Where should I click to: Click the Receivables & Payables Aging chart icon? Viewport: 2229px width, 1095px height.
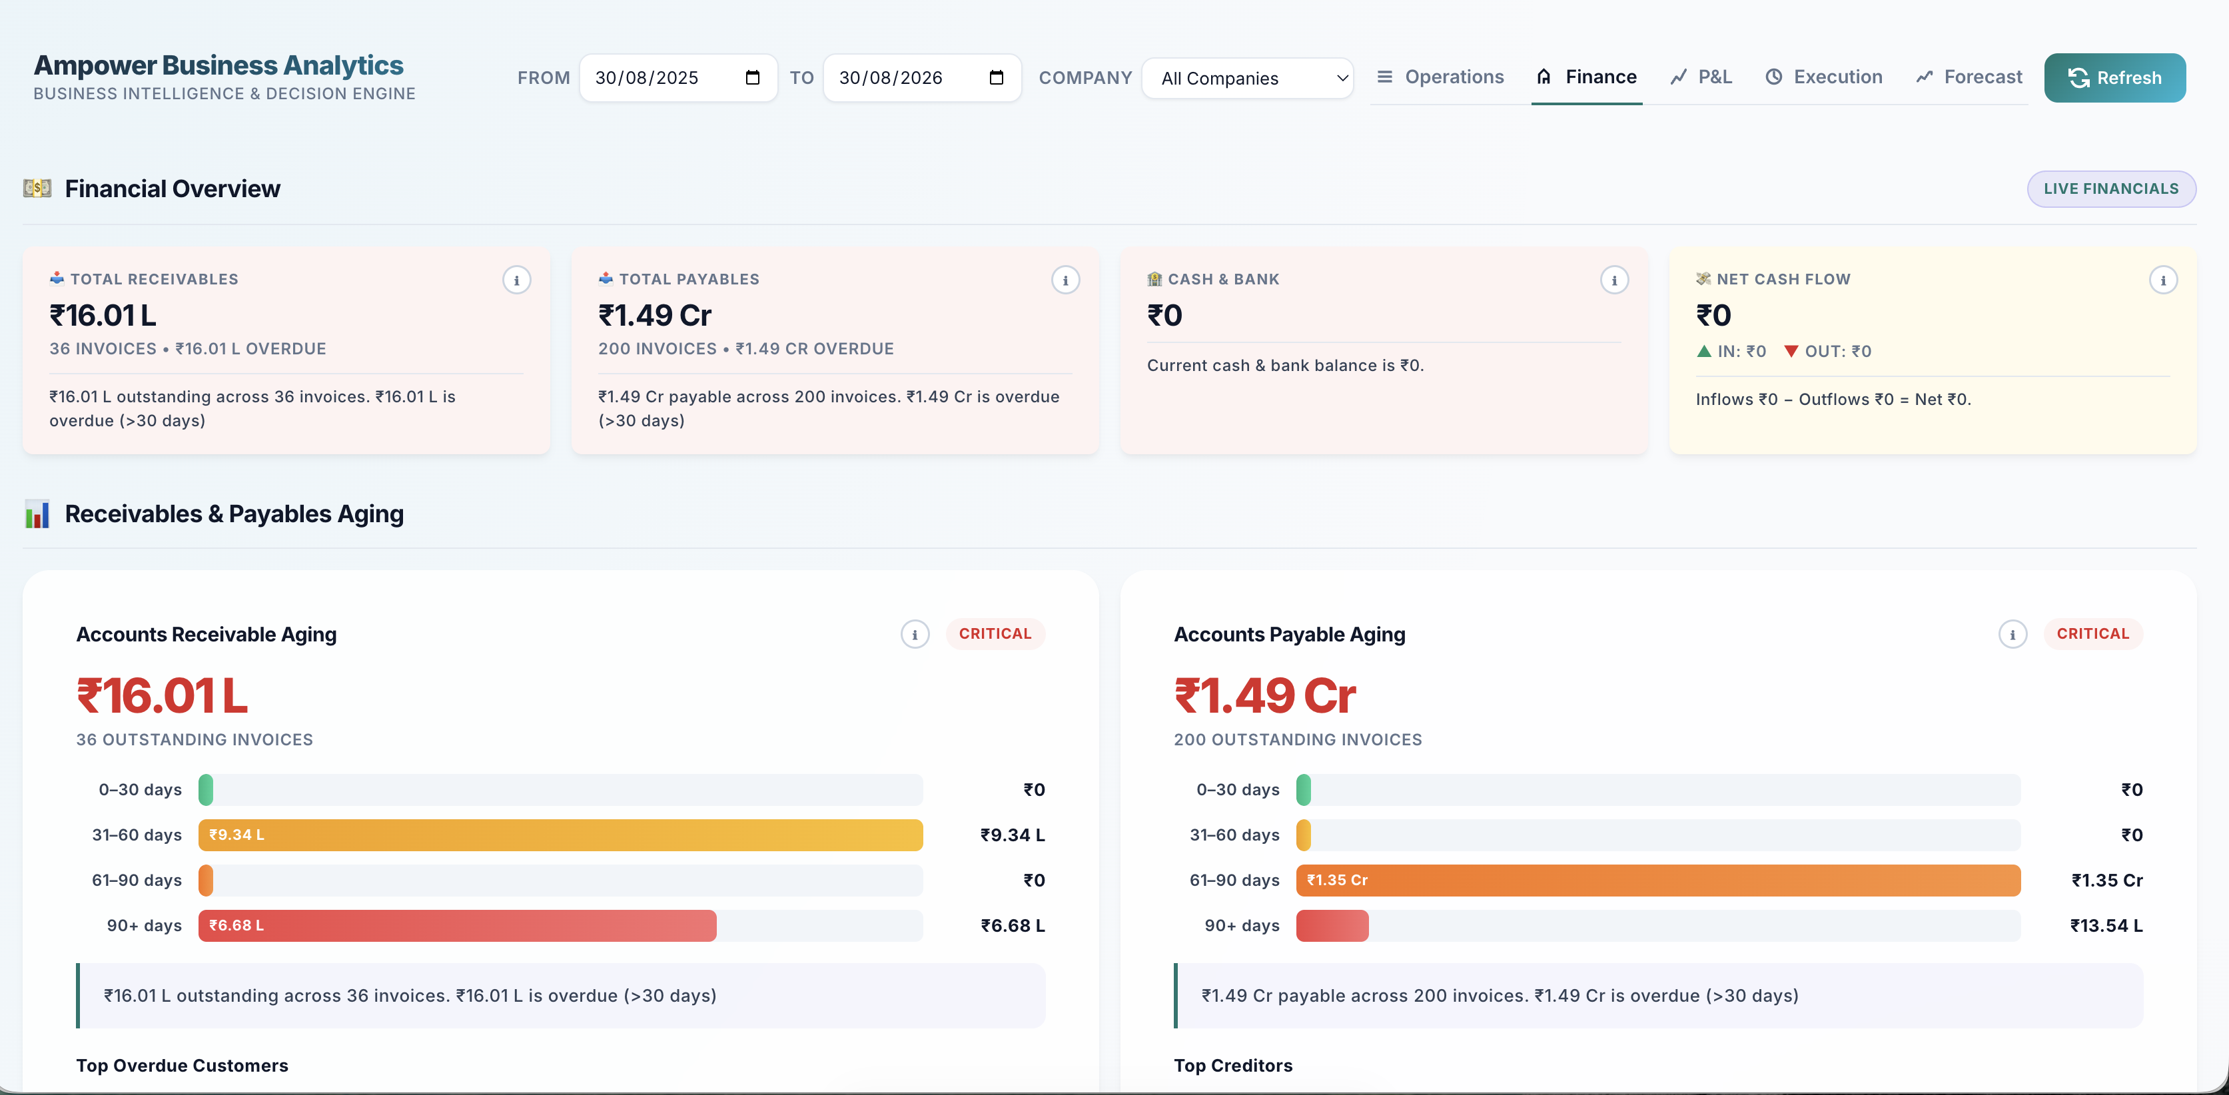pos(37,514)
